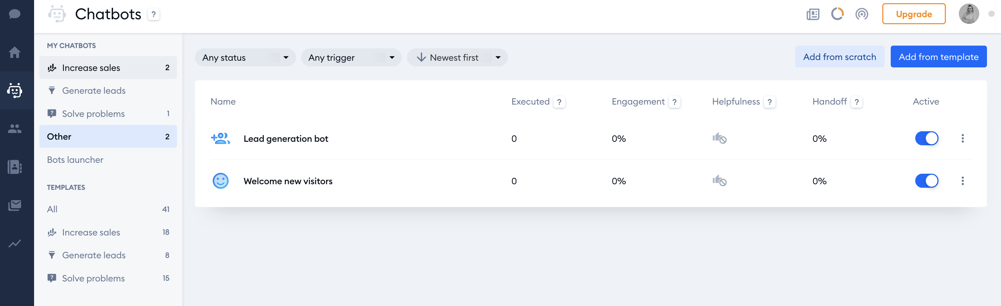
Task: Select Increase sales under My Chatbots
Action: point(108,68)
